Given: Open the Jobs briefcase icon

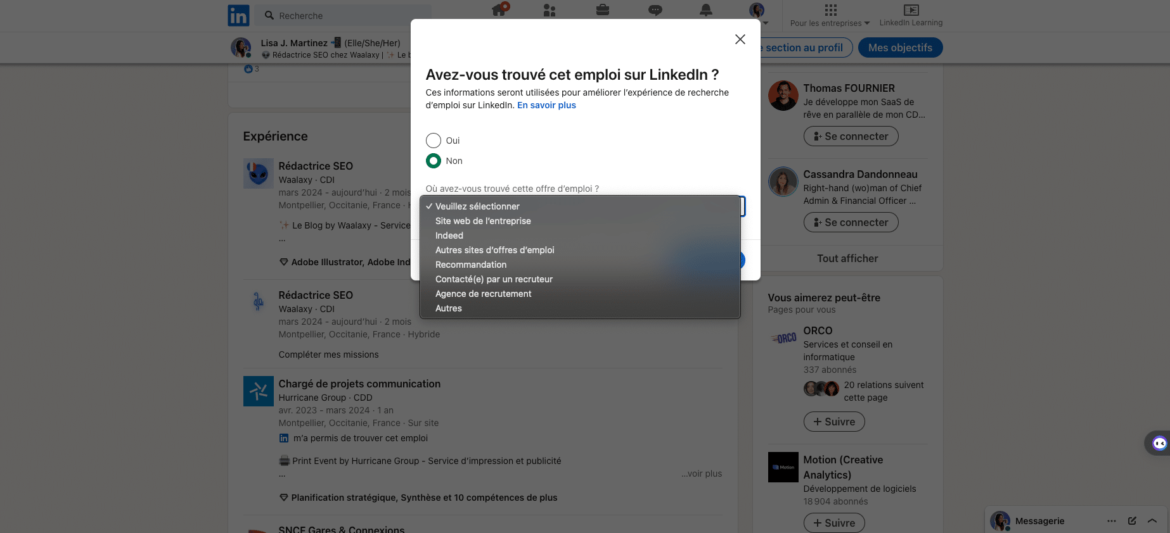Looking at the screenshot, I should 603,10.
